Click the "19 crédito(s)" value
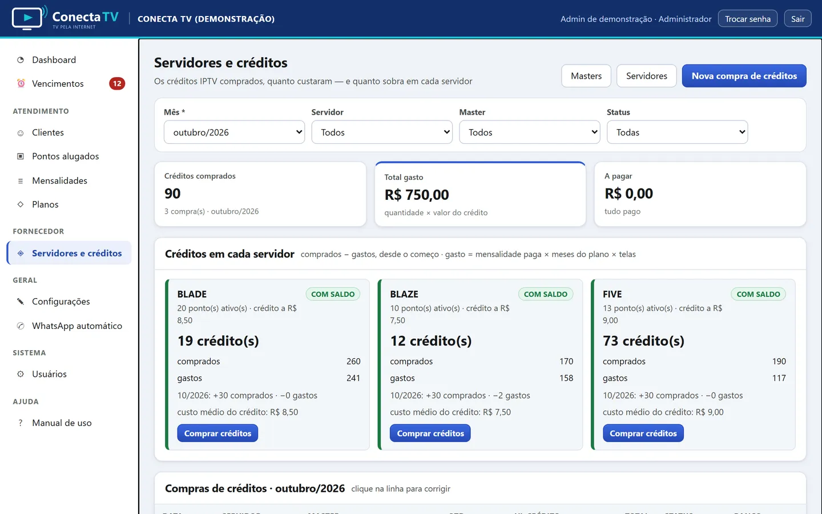 pos(218,341)
